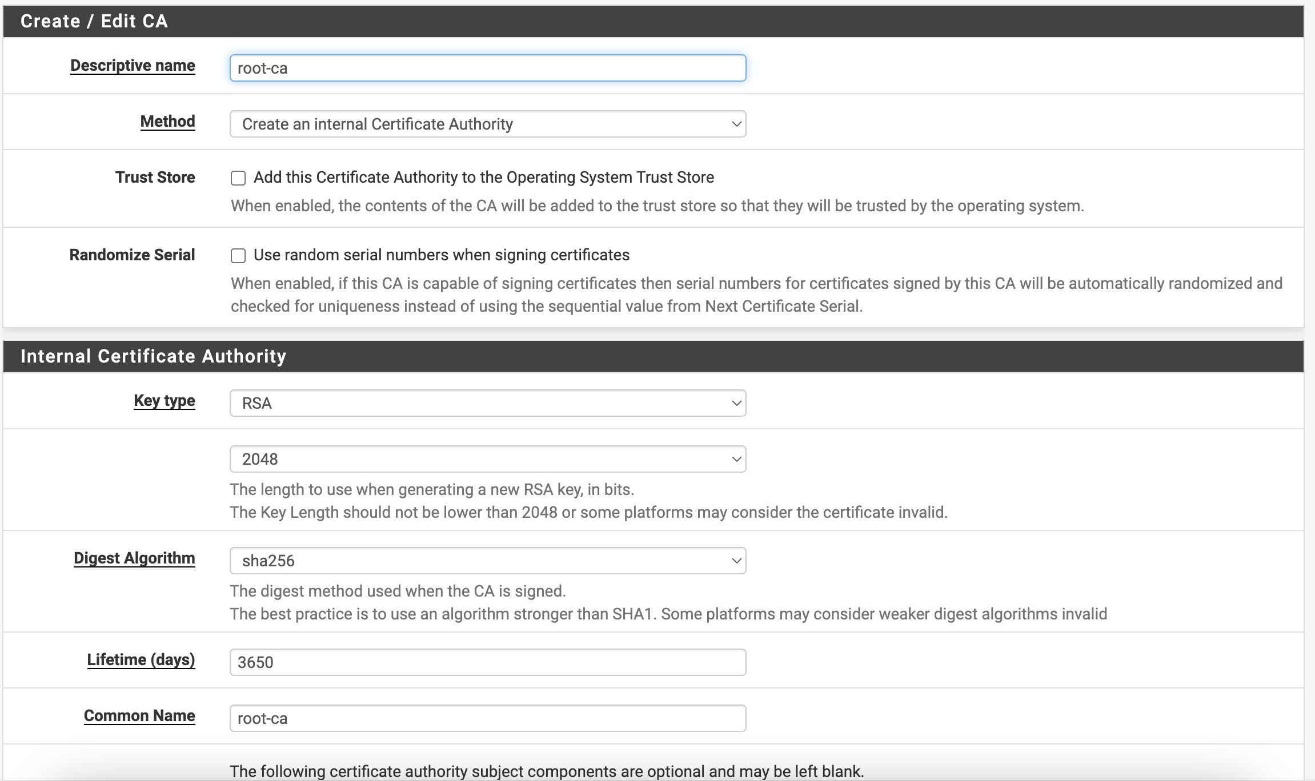Open the sha256 Digest Algorithm dropdown
Screen dimensions: 1315x781
click(x=487, y=561)
